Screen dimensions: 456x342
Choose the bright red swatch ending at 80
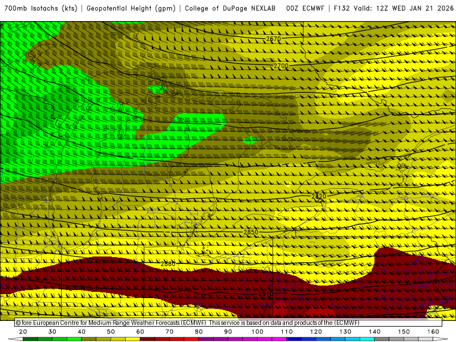(192, 339)
